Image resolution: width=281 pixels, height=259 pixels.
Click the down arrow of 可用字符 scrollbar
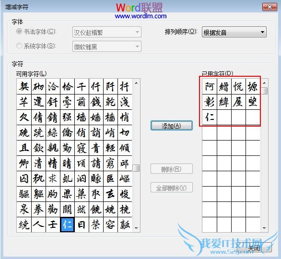[x=136, y=228]
